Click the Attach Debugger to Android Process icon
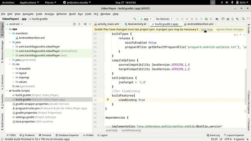The width and height of the screenshot is (251, 141). (206, 19)
